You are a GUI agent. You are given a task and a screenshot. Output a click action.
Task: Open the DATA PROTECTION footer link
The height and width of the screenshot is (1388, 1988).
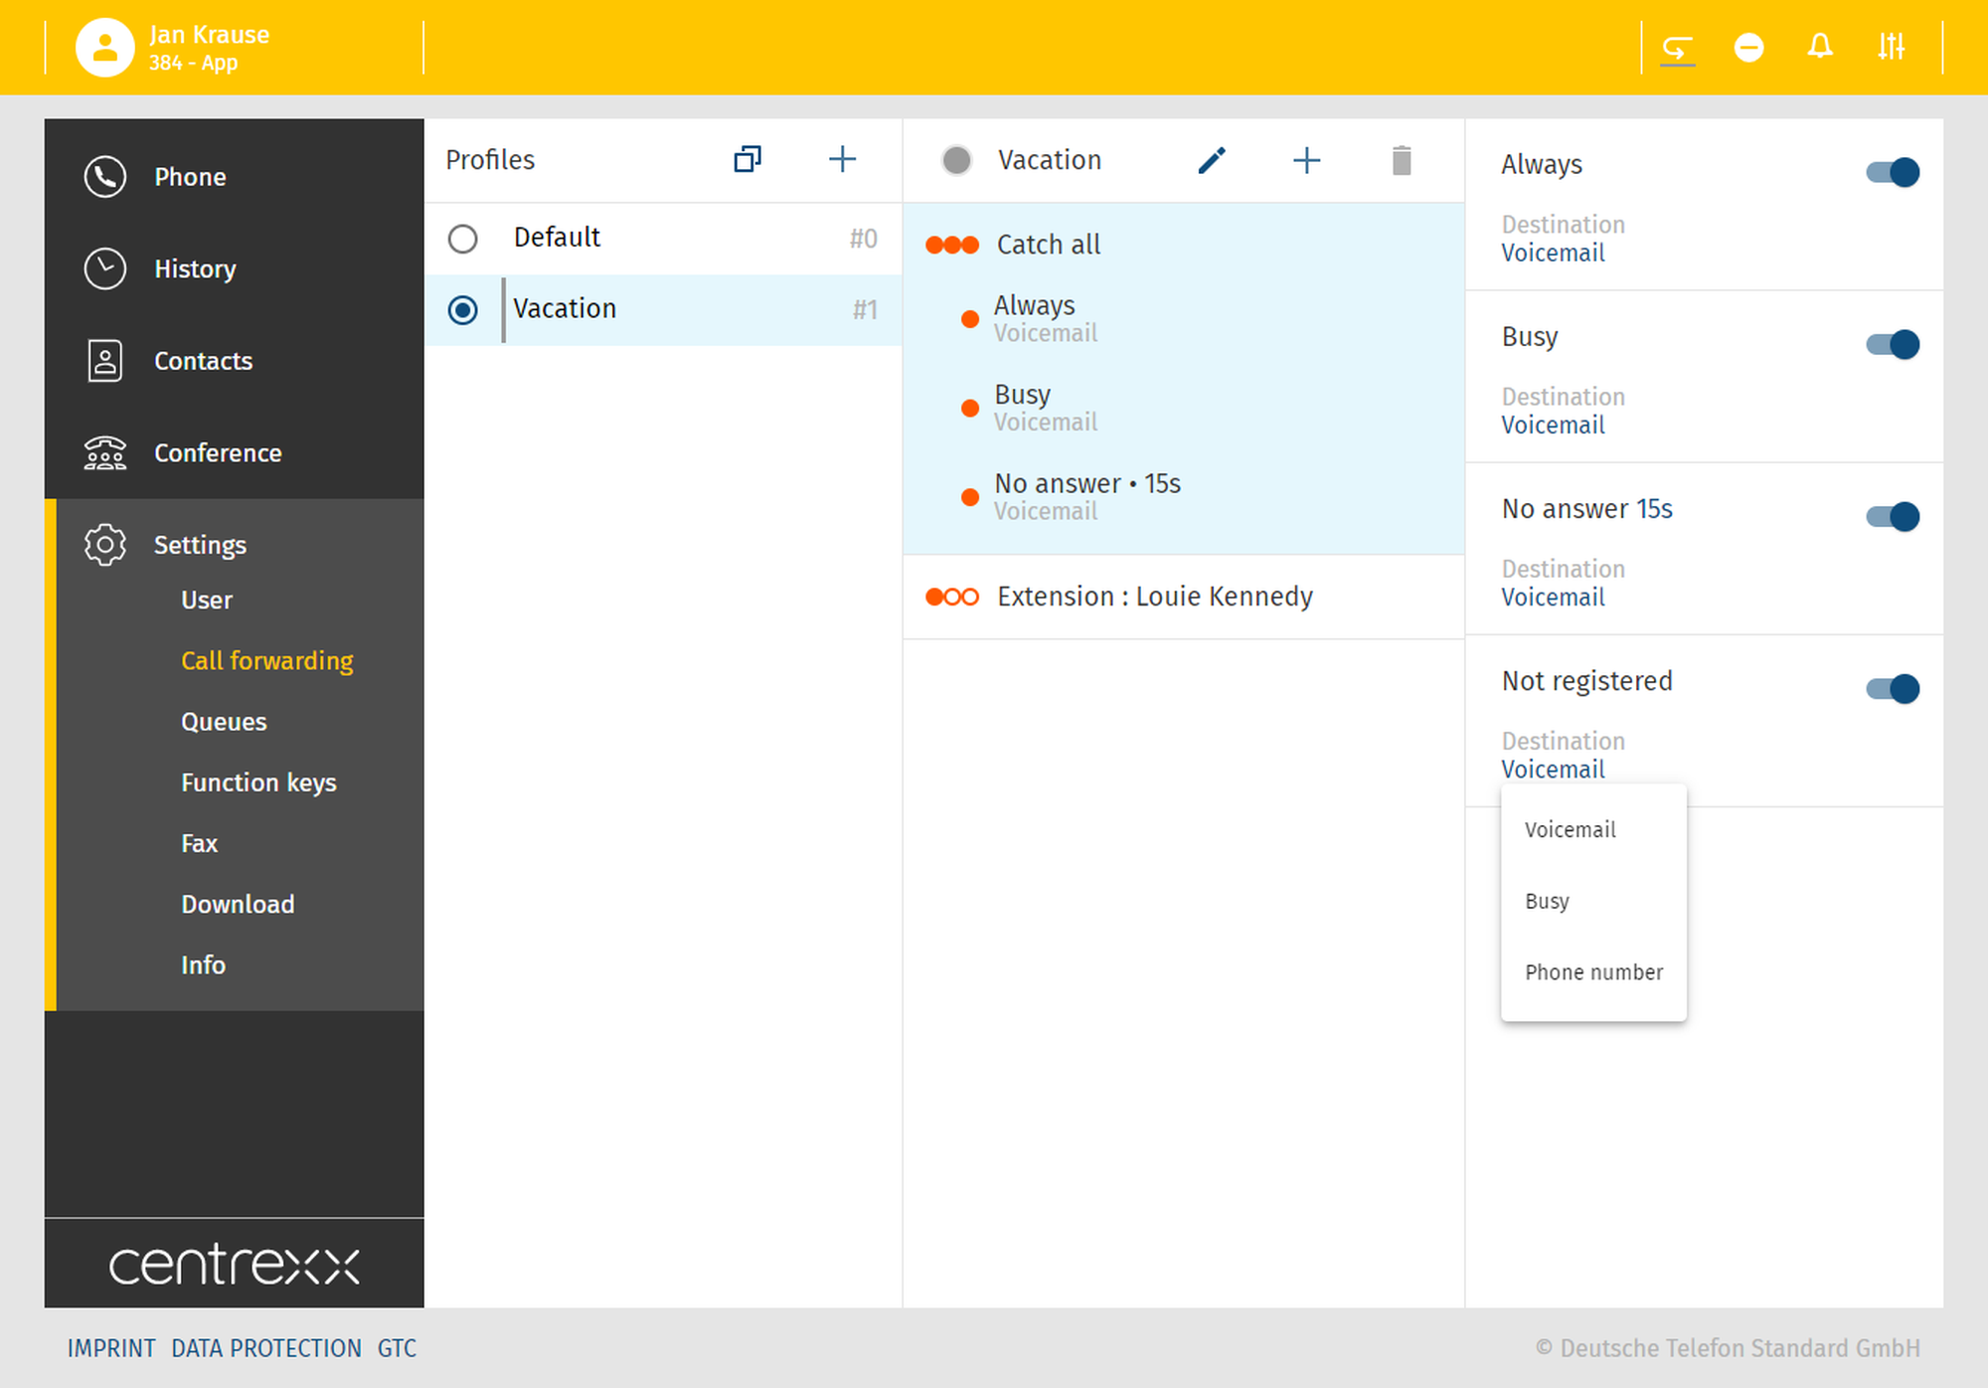(266, 1348)
